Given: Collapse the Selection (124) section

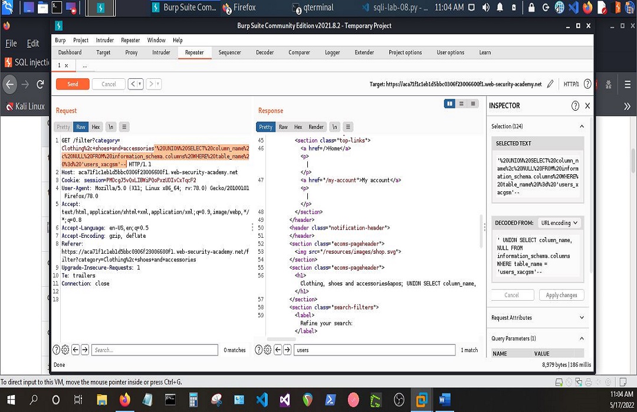Looking at the screenshot, I should pyautogui.click(x=582, y=127).
